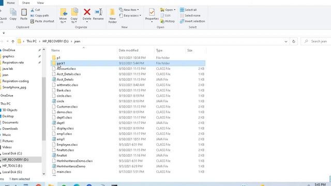
Task: Select the finaltot JAVA file icon
Action: [x=54, y=156]
